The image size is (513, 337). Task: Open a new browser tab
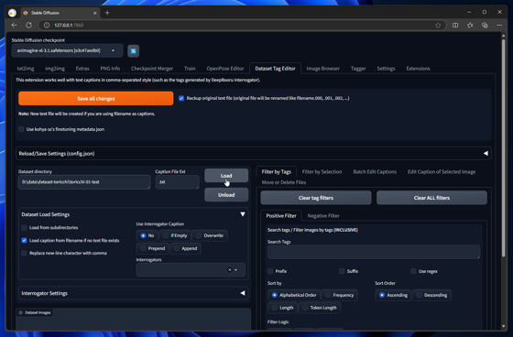[x=107, y=13]
